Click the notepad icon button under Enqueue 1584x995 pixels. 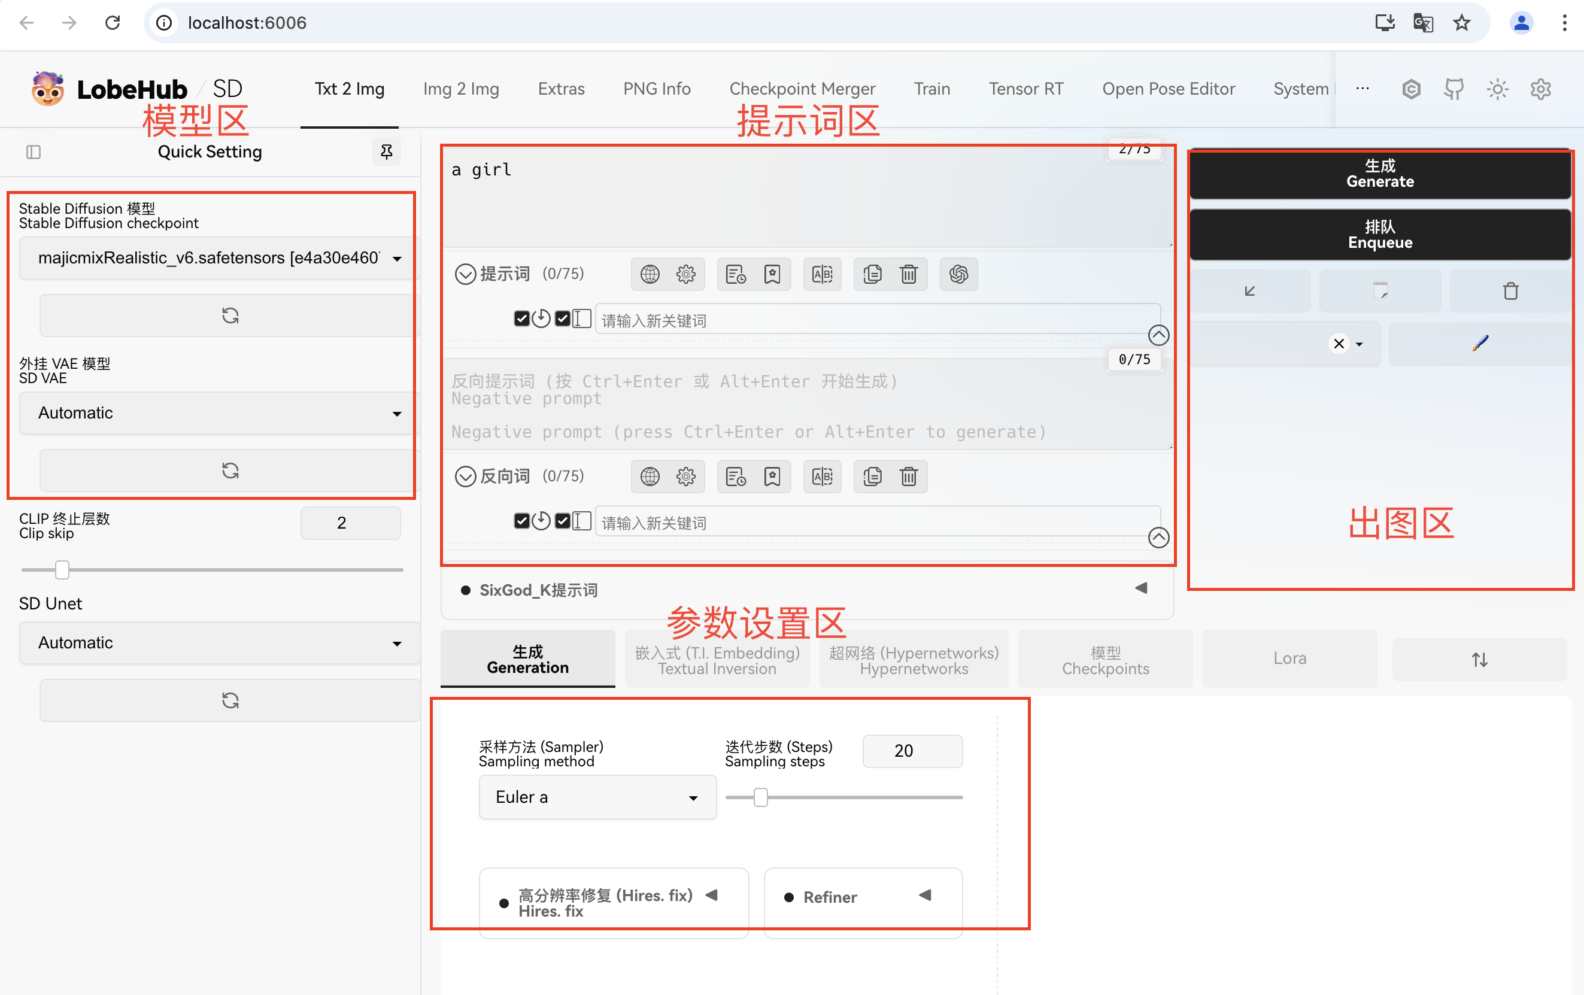[1380, 291]
